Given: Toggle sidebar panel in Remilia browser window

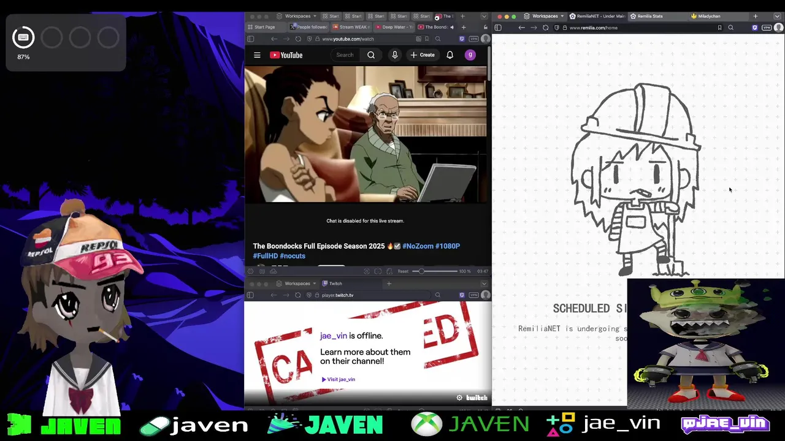Looking at the screenshot, I should (498, 28).
